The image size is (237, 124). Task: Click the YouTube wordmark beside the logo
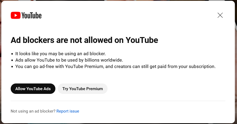(x=32, y=15)
